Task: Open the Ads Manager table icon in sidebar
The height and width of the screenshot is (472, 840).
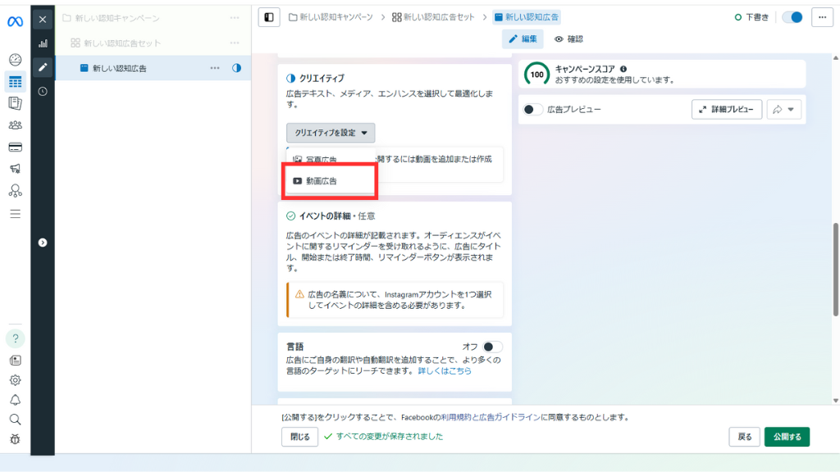Action: (15, 81)
